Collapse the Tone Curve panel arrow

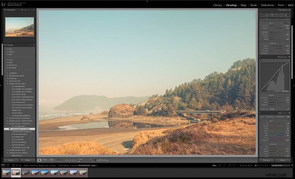(x=289, y=57)
